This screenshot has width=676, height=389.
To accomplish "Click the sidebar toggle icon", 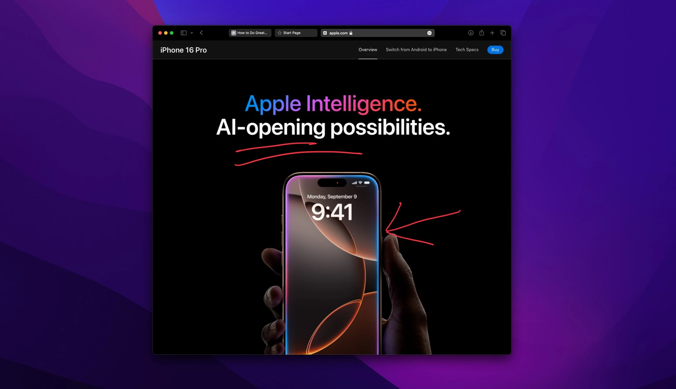I will point(183,33).
